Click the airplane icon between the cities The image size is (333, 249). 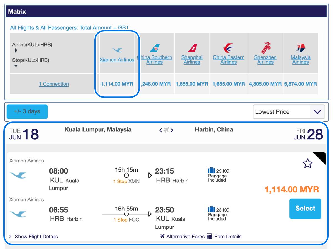coord(166,130)
